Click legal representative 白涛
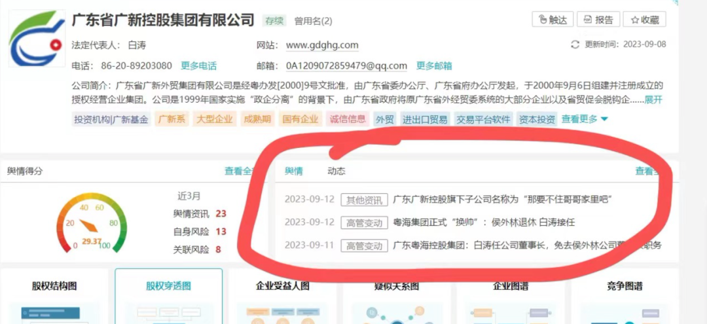This screenshot has width=707, height=324. [137, 45]
